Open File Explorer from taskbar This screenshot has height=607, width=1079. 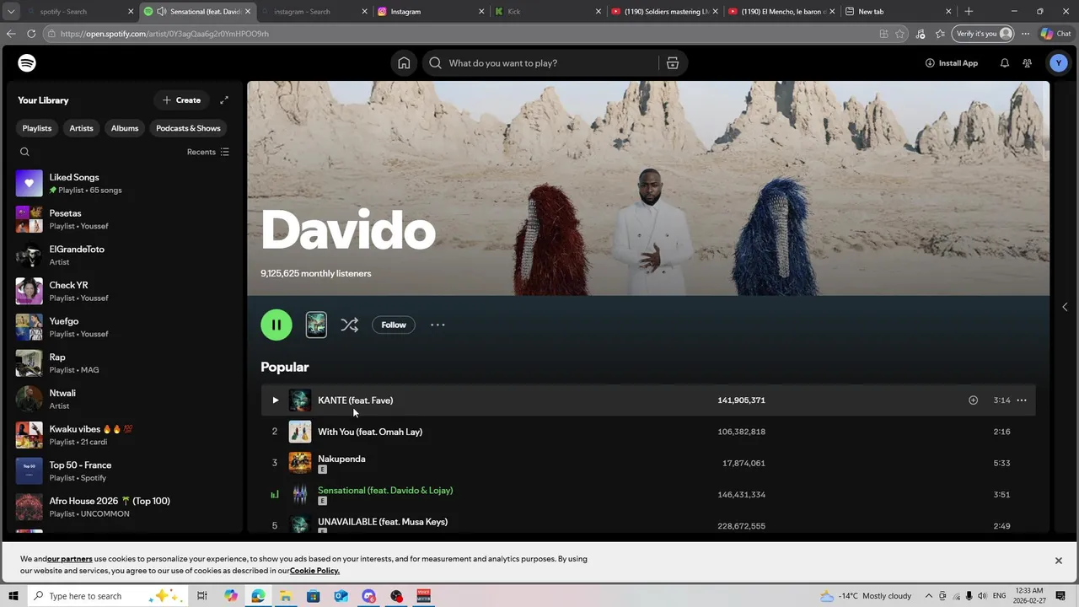coord(286,596)
